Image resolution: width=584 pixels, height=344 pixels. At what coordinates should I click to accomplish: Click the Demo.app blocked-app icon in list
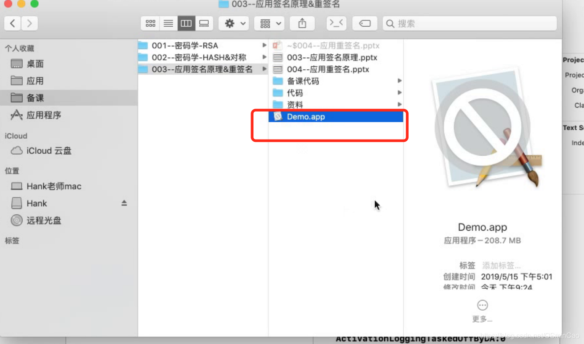coord(278,116)
